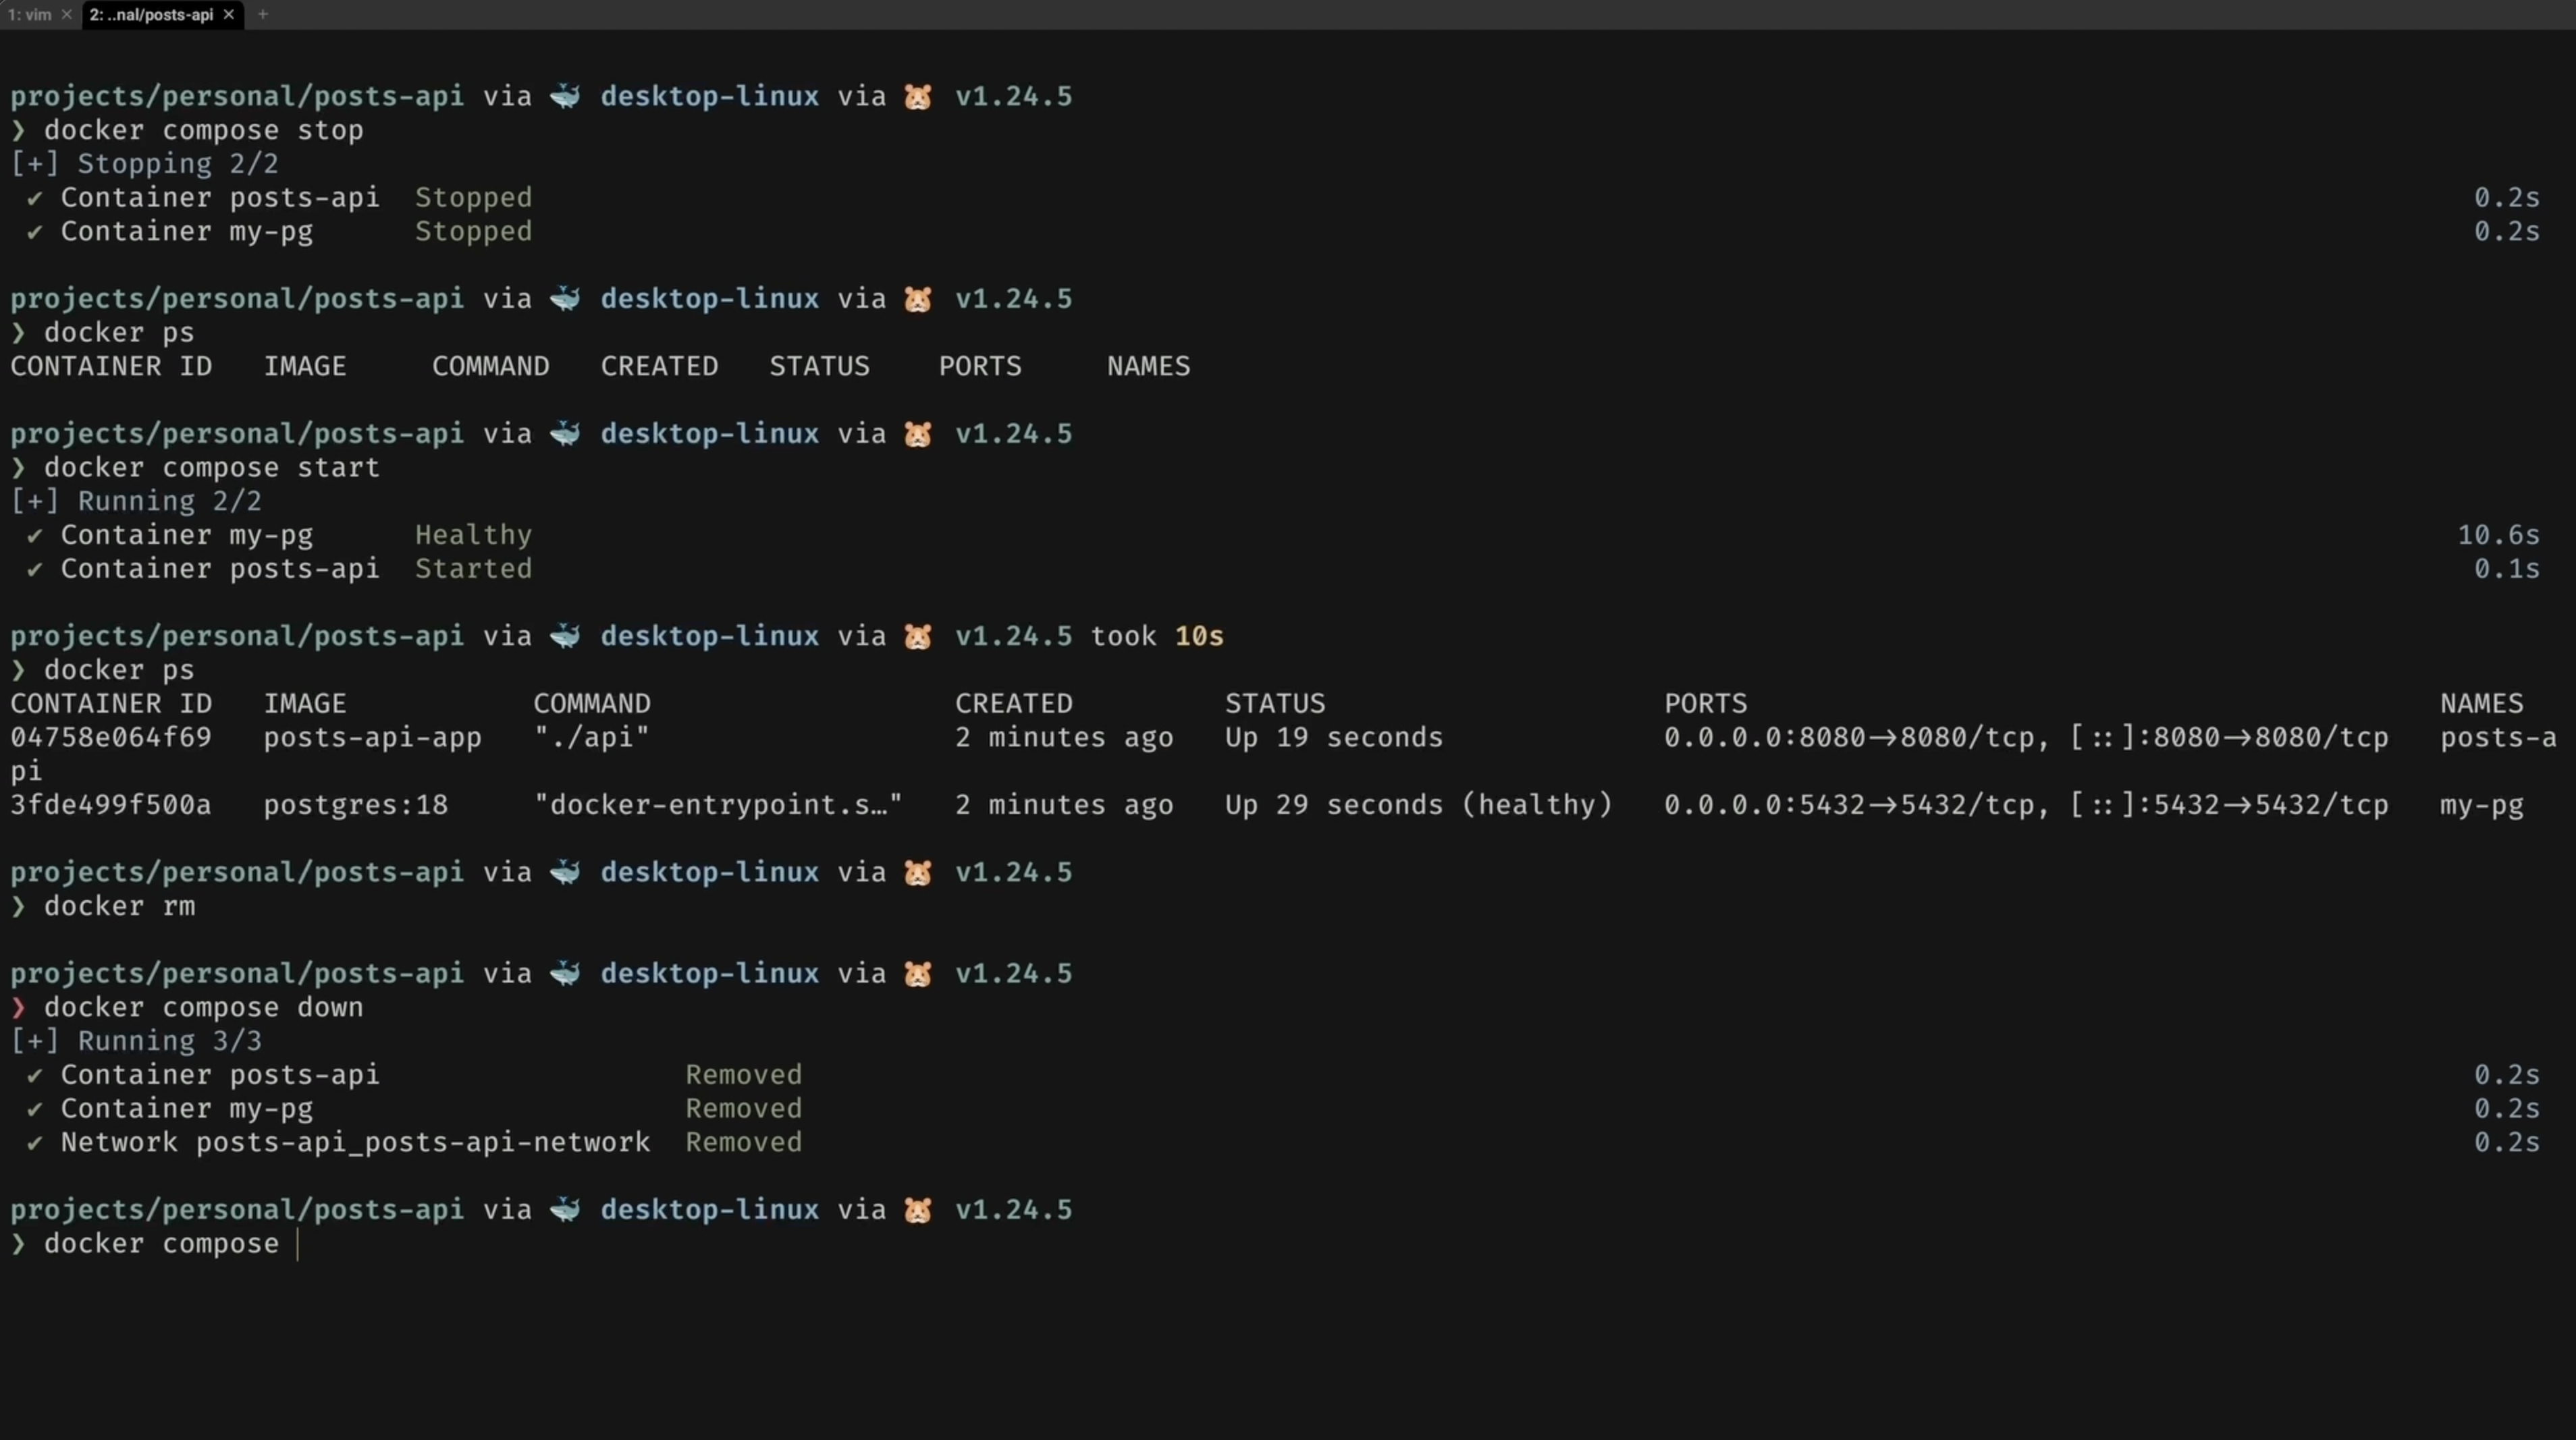The width and height of the screenshot is (2576, 1440).
Task: Click the Docker whale icon in the bottom prompt
Action: pyautogui.click(x=565, y=1209)
